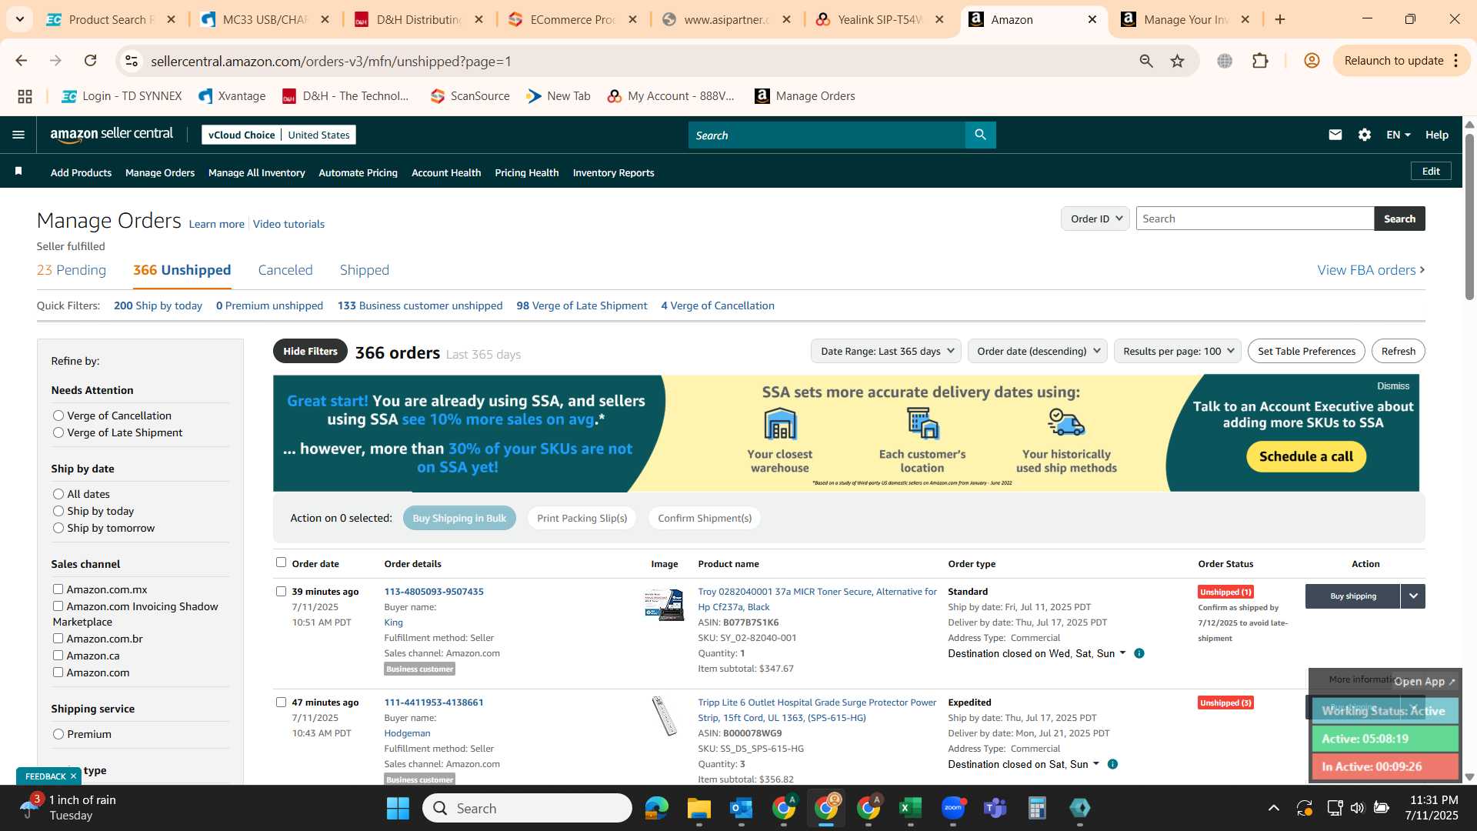Open File Explorer from taskbar
This screenshot has height=831, width=1477.
[x=698, y=808]
